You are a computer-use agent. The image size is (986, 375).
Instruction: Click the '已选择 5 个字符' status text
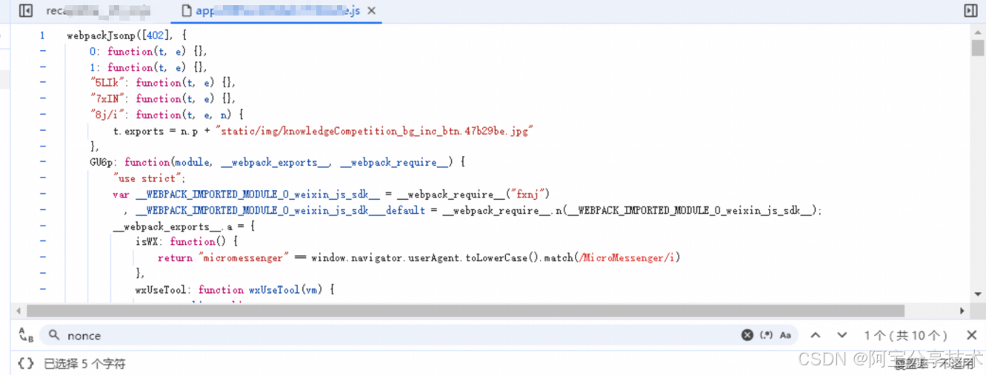tap(84, 364)
